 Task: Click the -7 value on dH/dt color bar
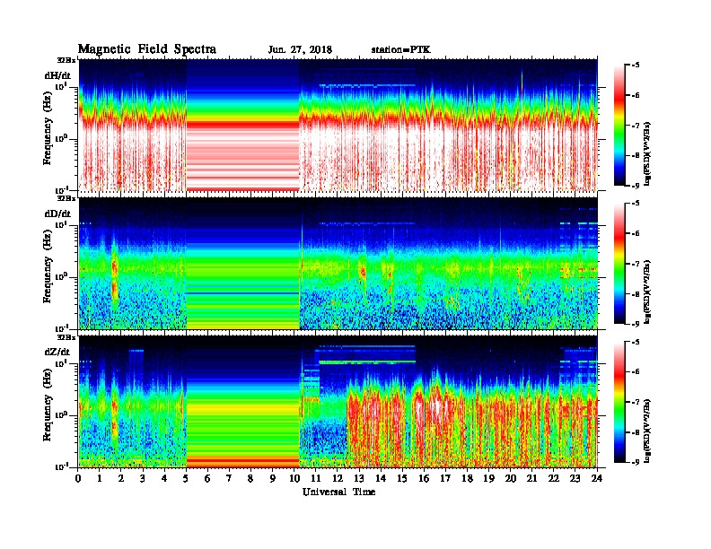636,126
